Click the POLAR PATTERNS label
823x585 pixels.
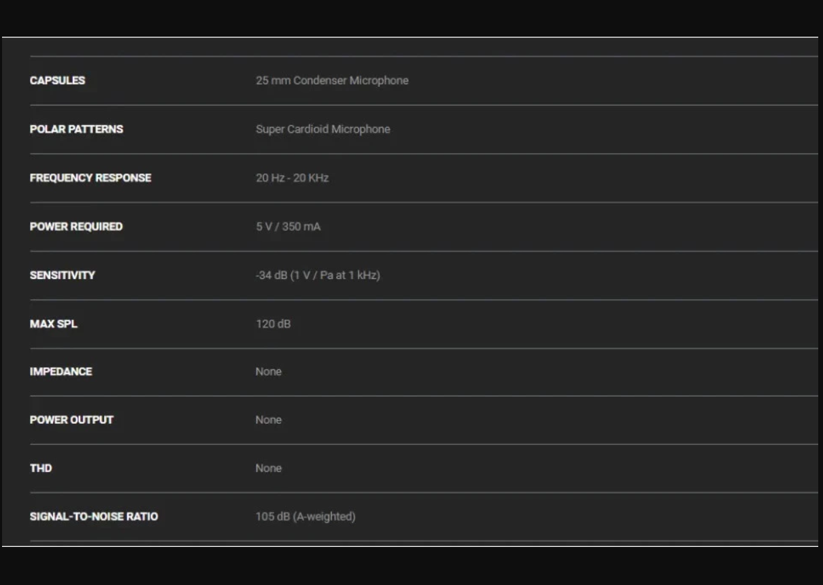click(x=76, y=129)
